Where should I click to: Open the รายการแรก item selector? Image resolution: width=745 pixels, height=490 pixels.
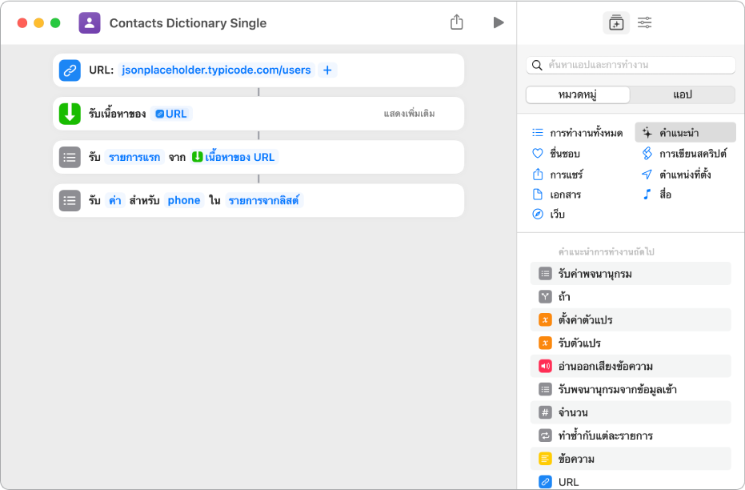click(135, 157)
